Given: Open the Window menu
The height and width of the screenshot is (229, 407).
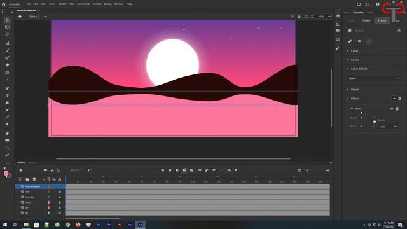Looking at the screenshot, I should (119, 4).
